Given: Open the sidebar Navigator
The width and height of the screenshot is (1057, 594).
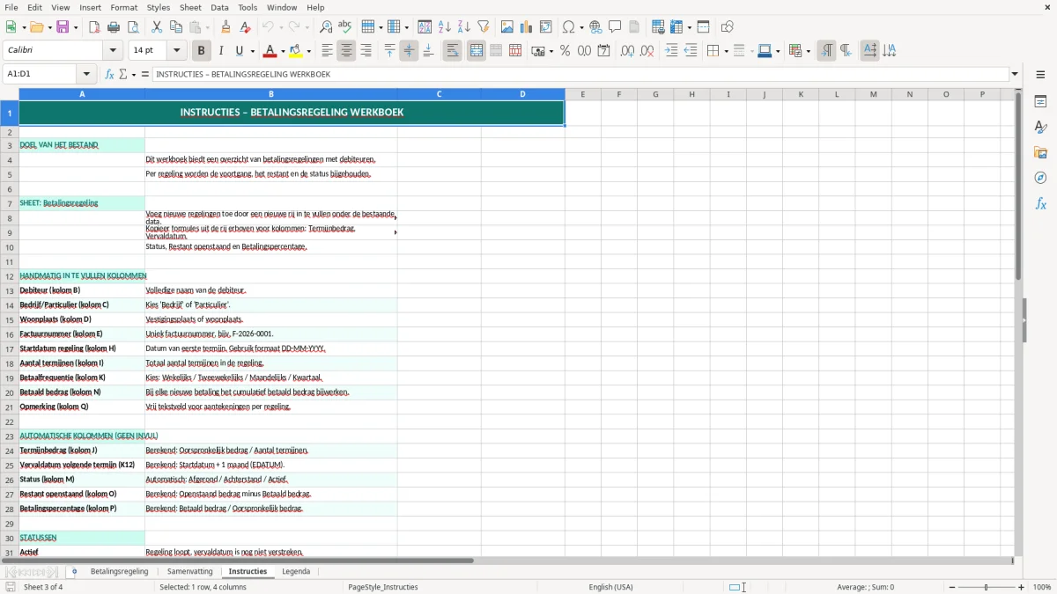Looking at the screenshot, I should [x=1040, y=178].
